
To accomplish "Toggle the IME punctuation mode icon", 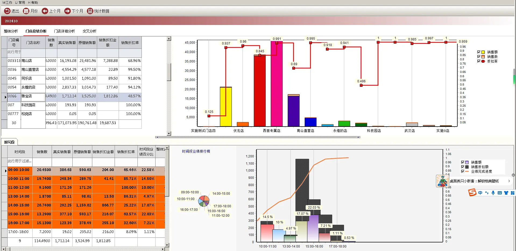I will (x=487, y=193).
